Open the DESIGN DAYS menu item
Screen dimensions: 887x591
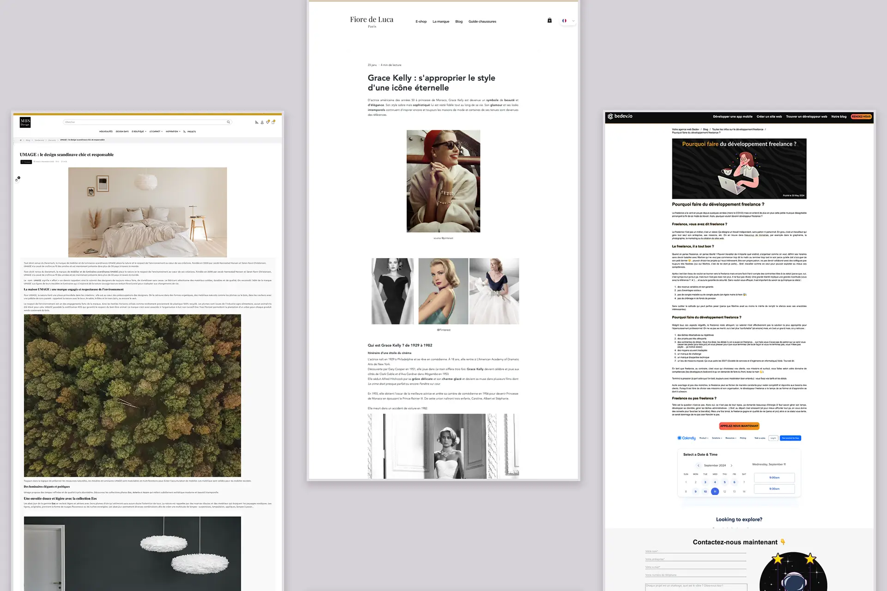[x=122, y=132]
